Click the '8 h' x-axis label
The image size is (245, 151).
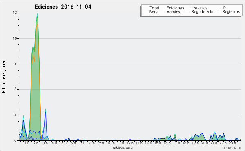point(92,143)
